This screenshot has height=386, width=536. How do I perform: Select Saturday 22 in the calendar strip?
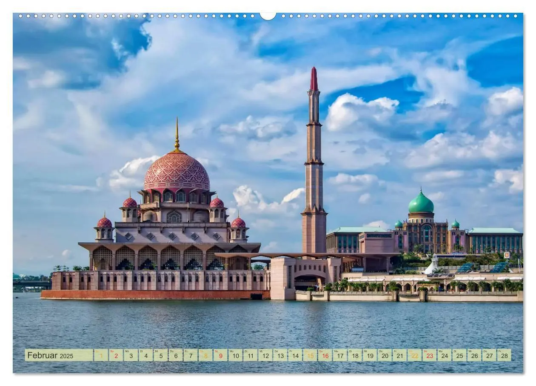(415, 355)
